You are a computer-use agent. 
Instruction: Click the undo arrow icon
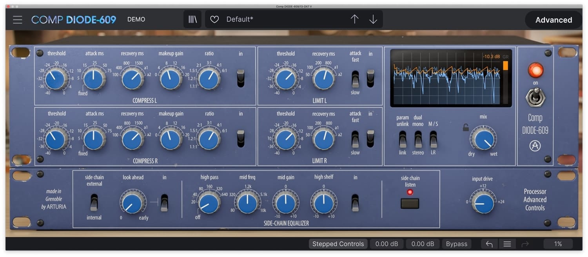click(489, 244)
